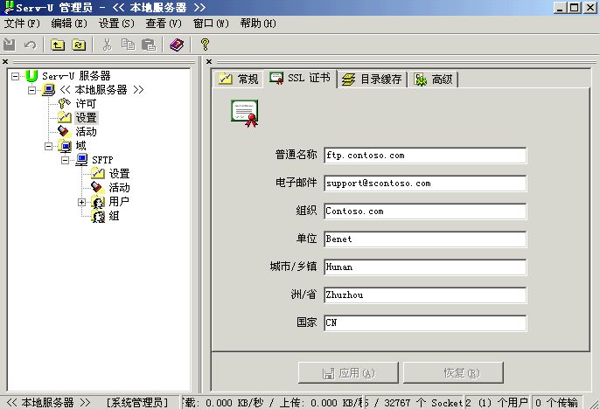The image size is (600, 409).
Task: Click the 城市/乡镇 field containing Hunan
Action: 425,267
